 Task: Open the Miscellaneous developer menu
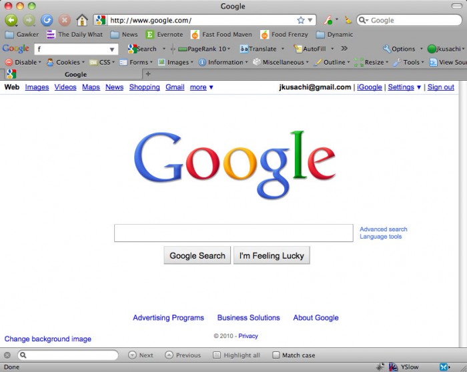pyautogui.click(x=280, y=62)
